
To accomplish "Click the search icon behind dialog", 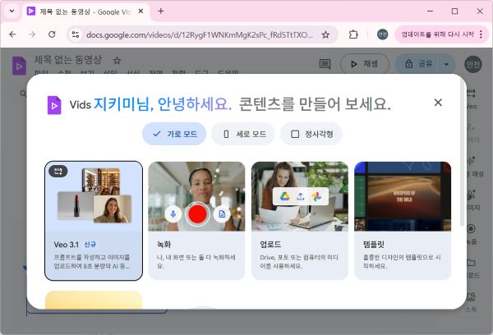I will click(x=23, y=94).
